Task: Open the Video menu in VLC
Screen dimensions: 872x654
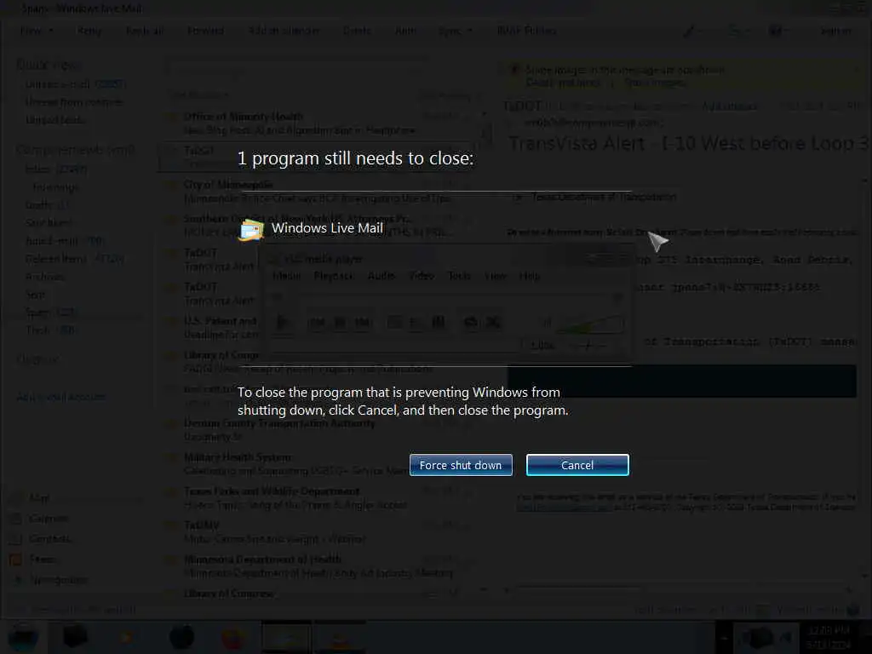Action: coord(421,276)
